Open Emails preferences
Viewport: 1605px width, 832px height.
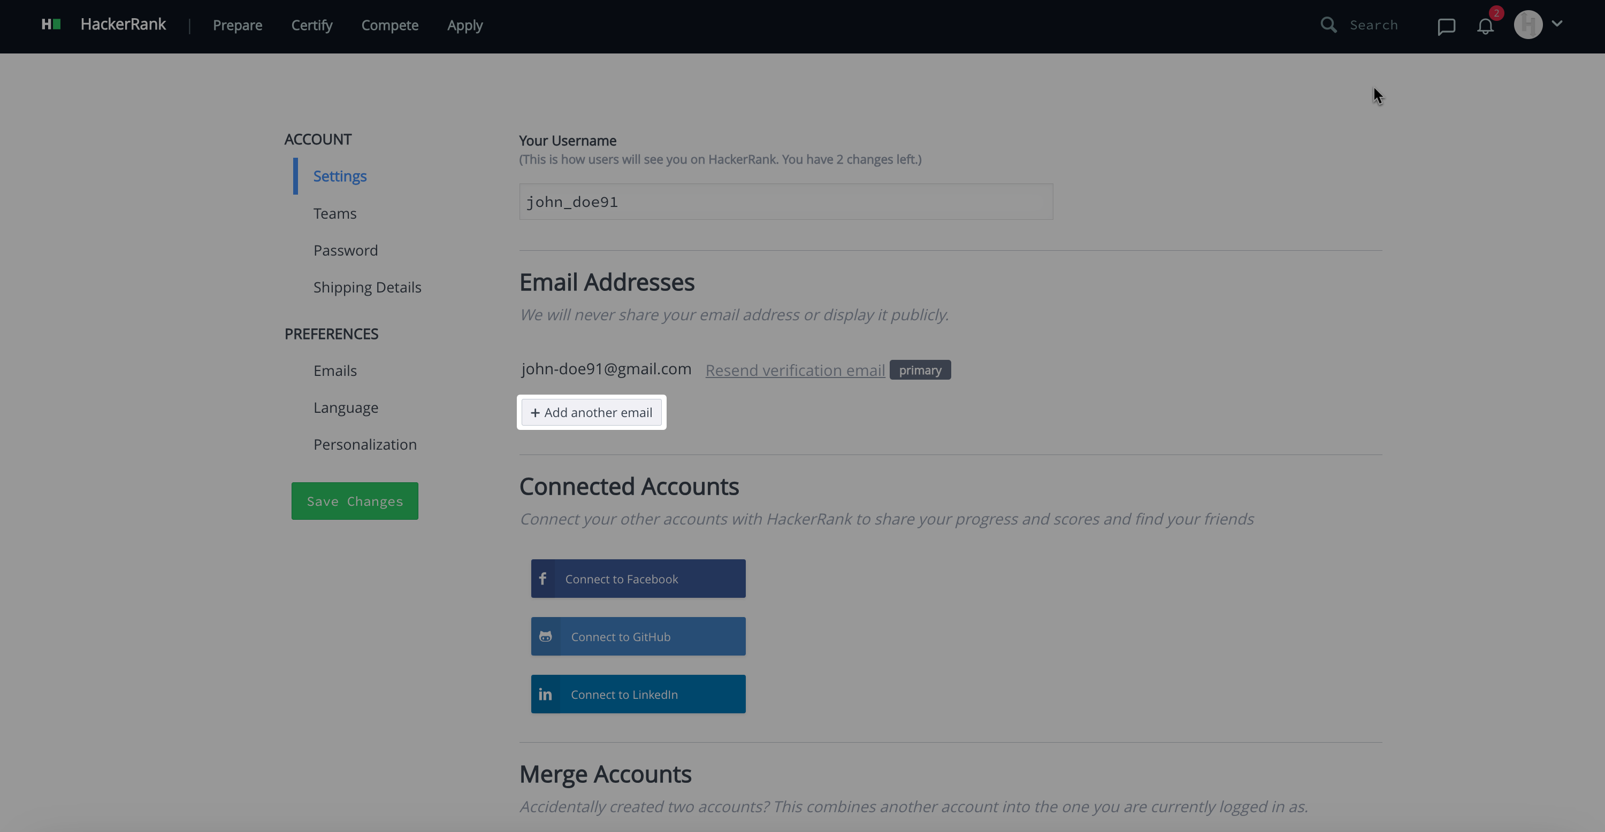coord(335,371)
